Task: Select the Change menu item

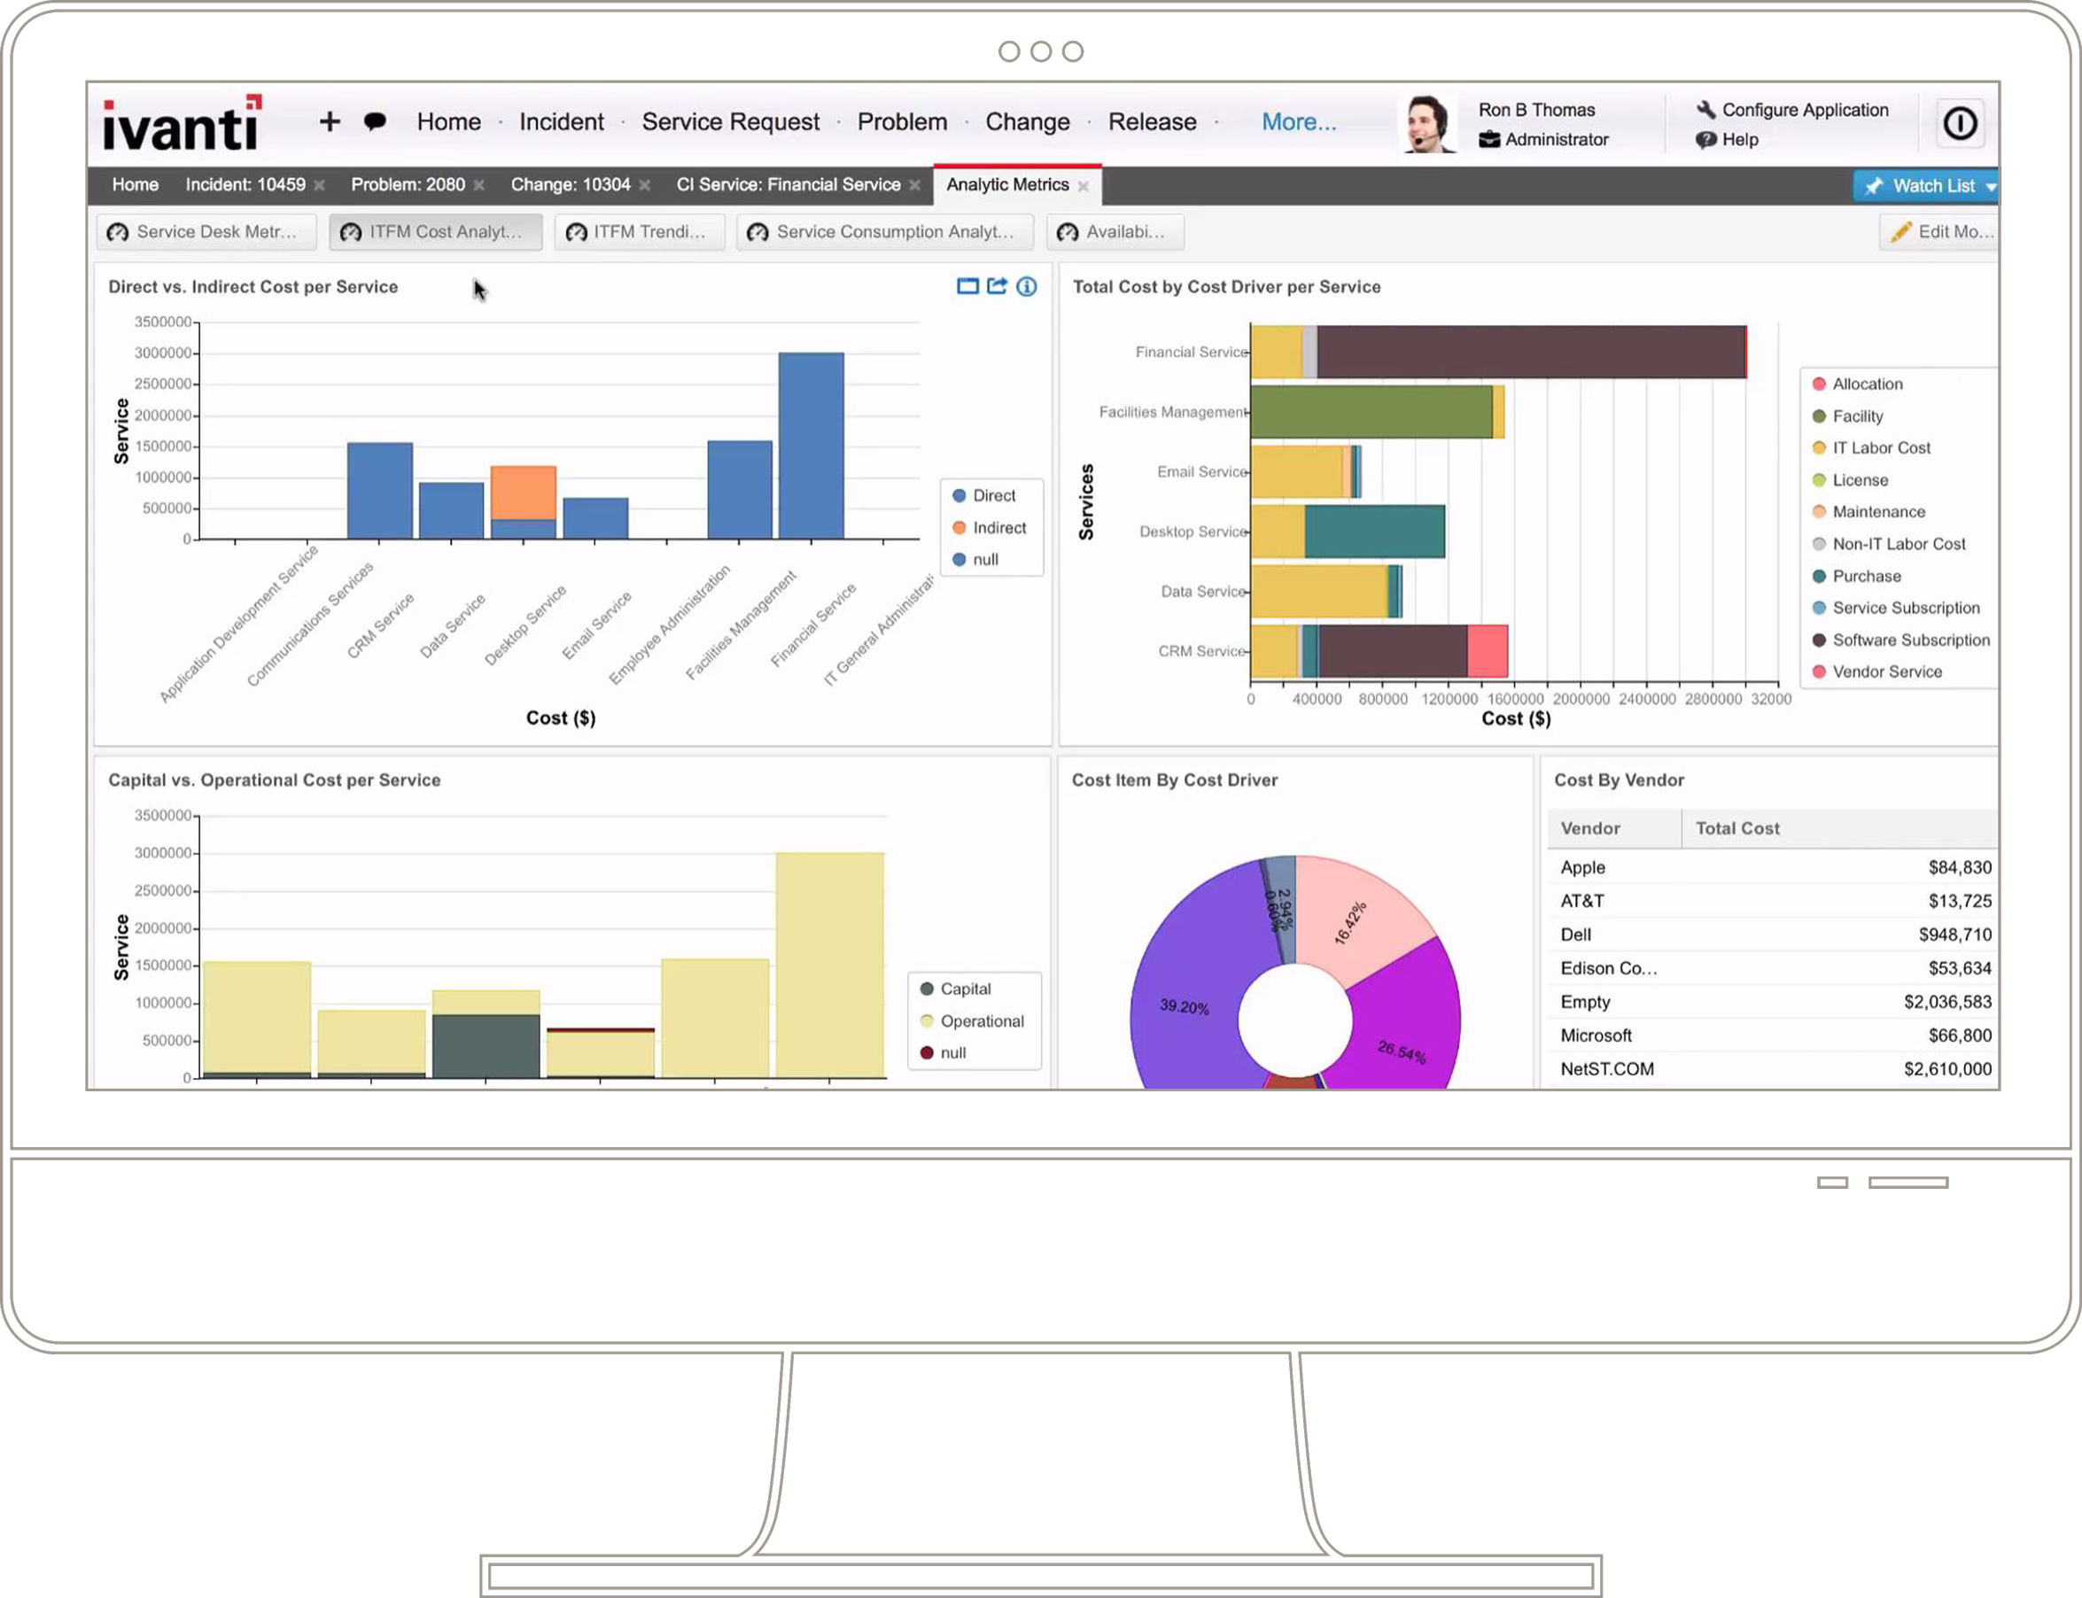Action: pyautogui.click(x=1026, y=120)
